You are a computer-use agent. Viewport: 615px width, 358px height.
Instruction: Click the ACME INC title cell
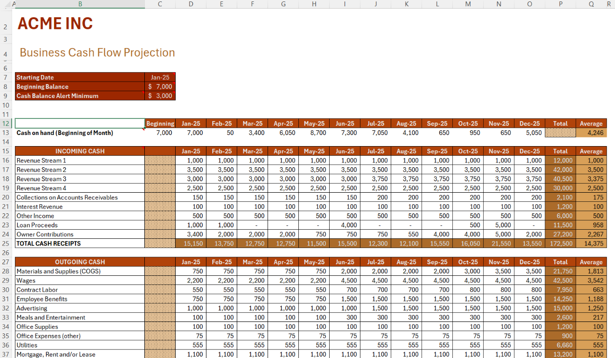55,24
